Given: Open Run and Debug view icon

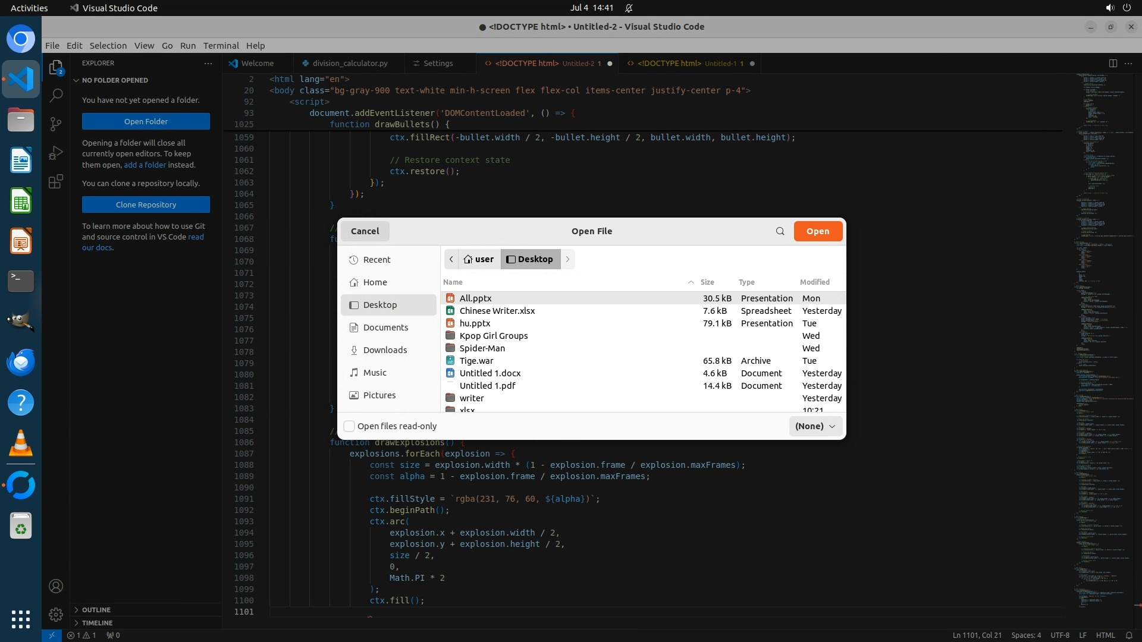Looking at the screenshot, I should coord(56,153).
